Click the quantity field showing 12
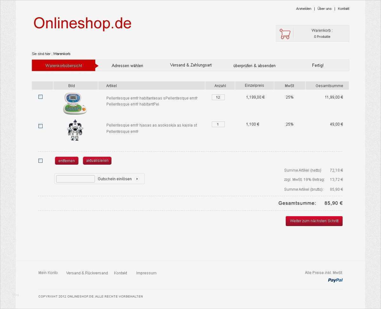Screen dimensions: 381x309 (x=218, y=97)
